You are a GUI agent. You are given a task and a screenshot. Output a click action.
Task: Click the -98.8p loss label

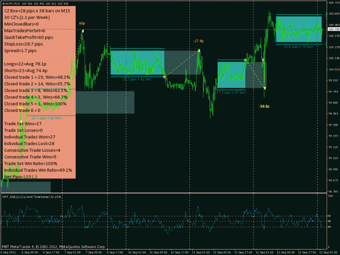click(x=264, y=107)
